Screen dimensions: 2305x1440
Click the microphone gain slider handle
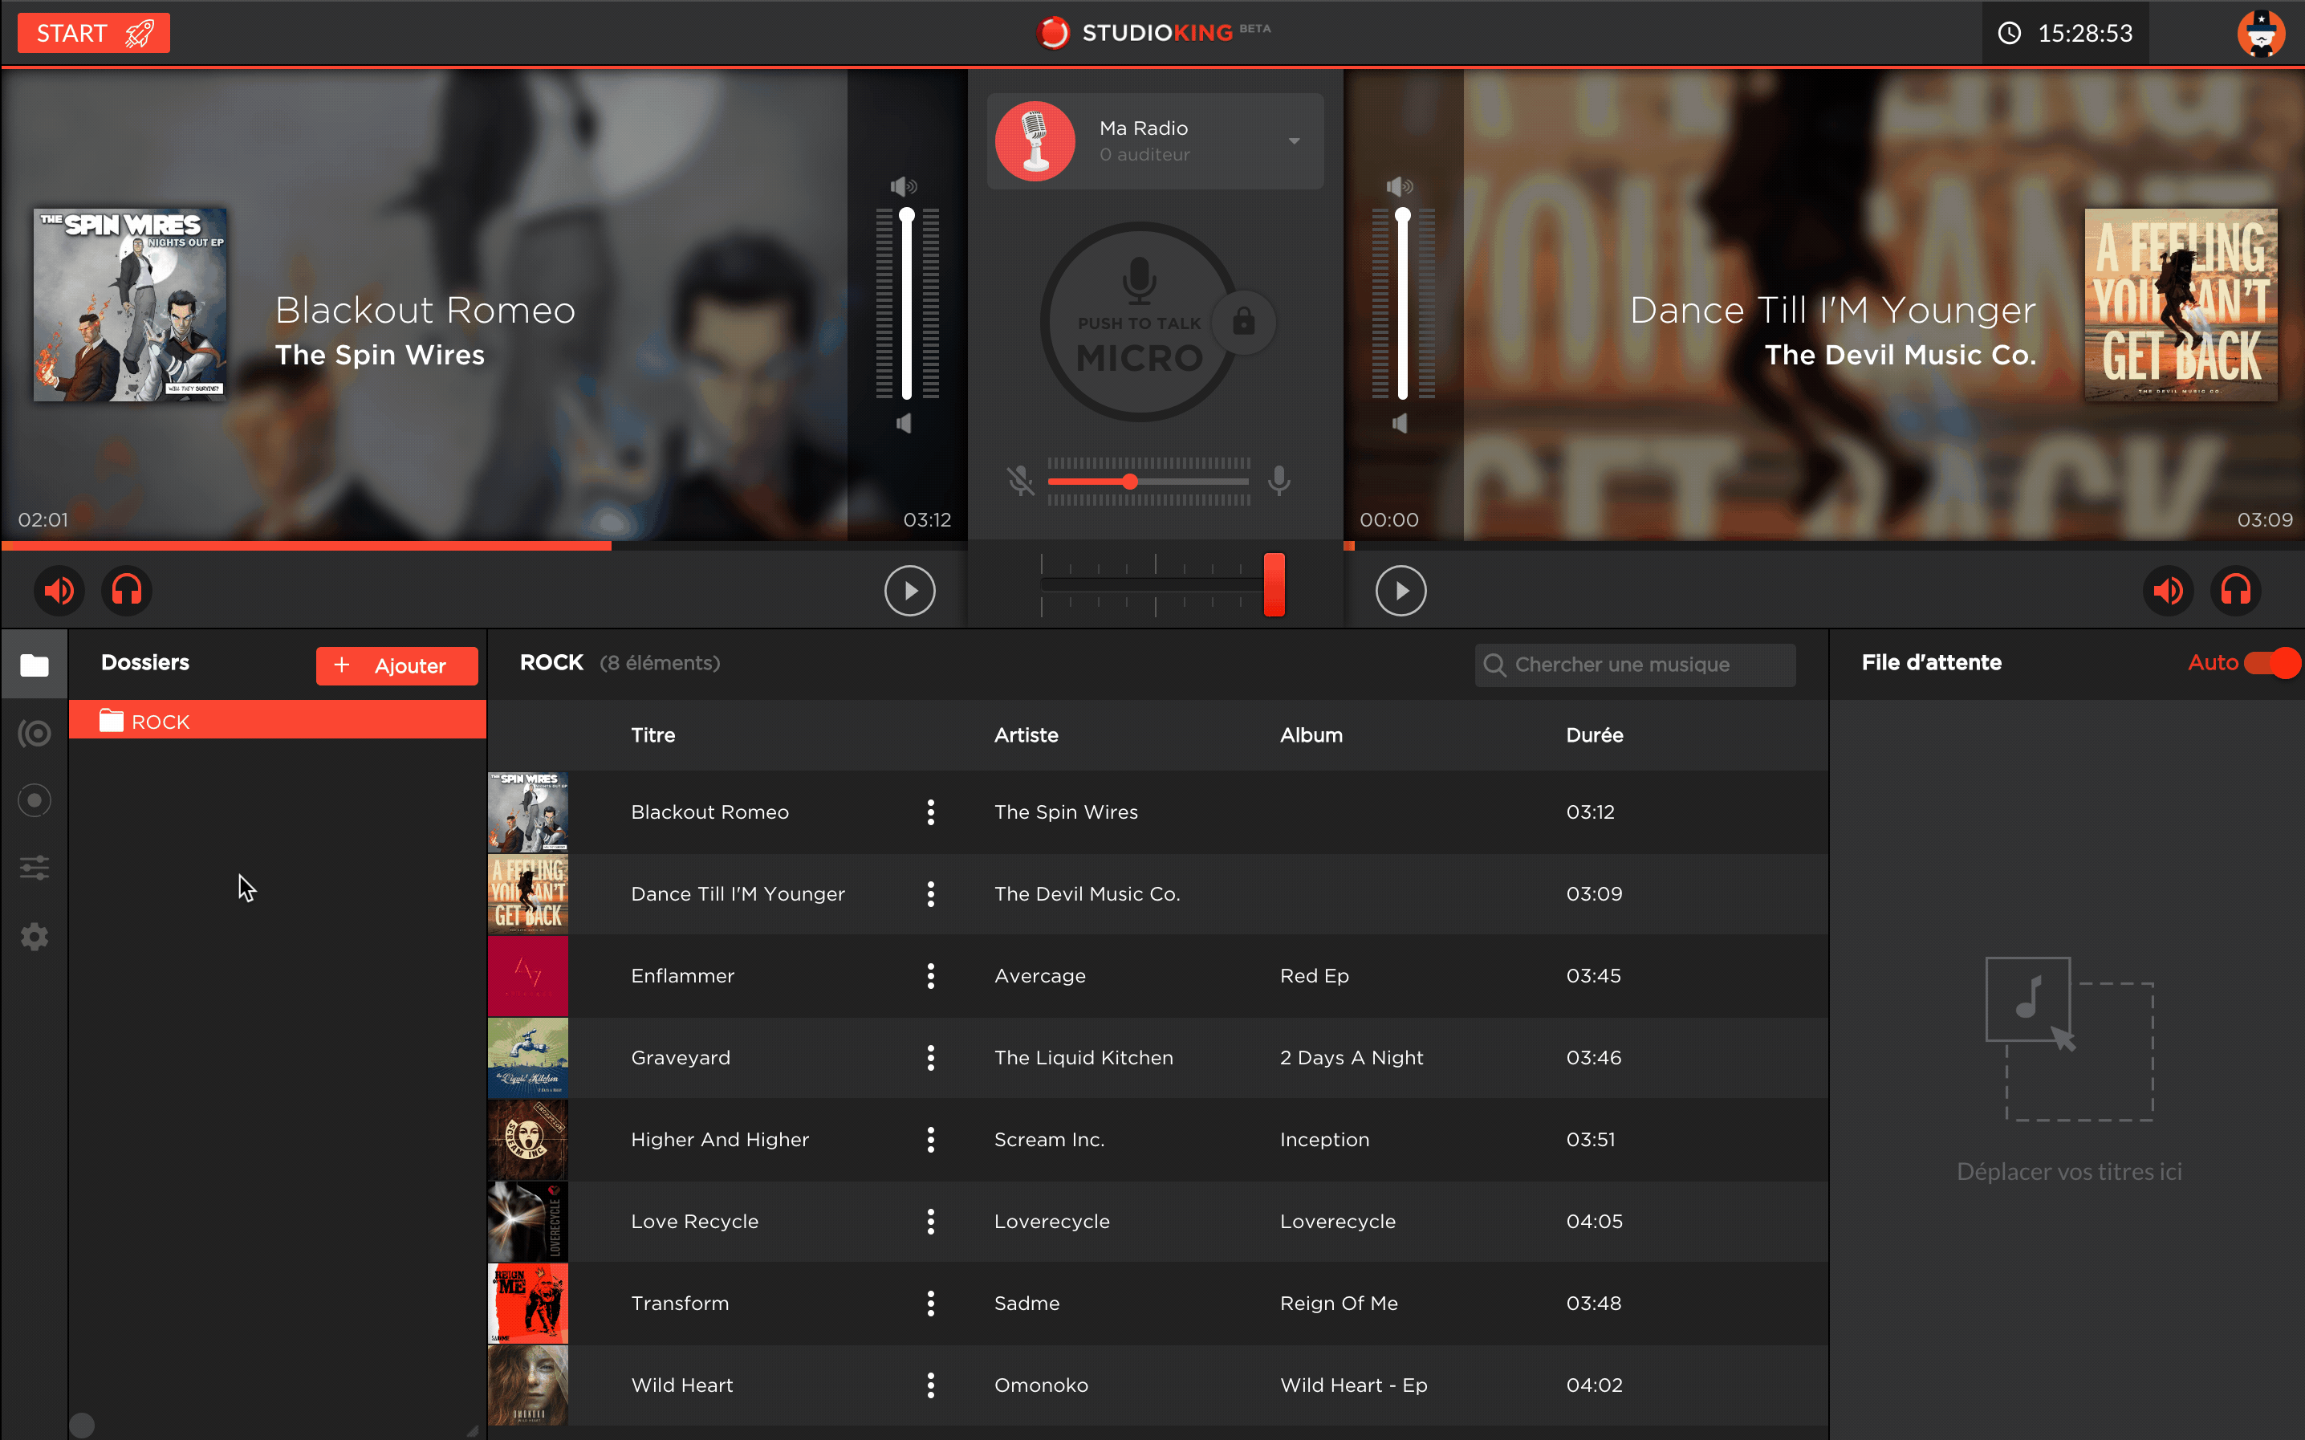point(1129,481)
